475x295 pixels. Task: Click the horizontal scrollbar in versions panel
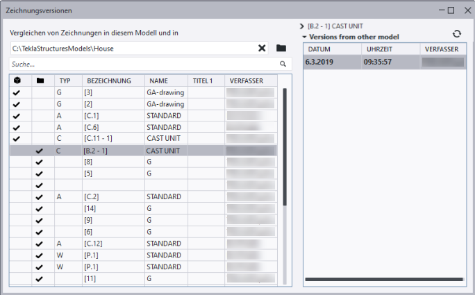tap(384, 279)
